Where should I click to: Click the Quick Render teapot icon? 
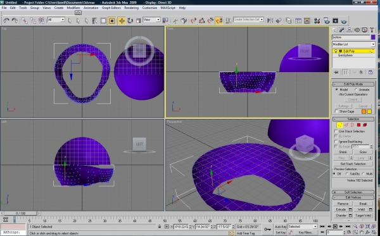coord(344,21)
